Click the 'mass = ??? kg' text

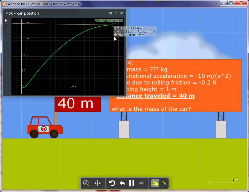[147, 69]
